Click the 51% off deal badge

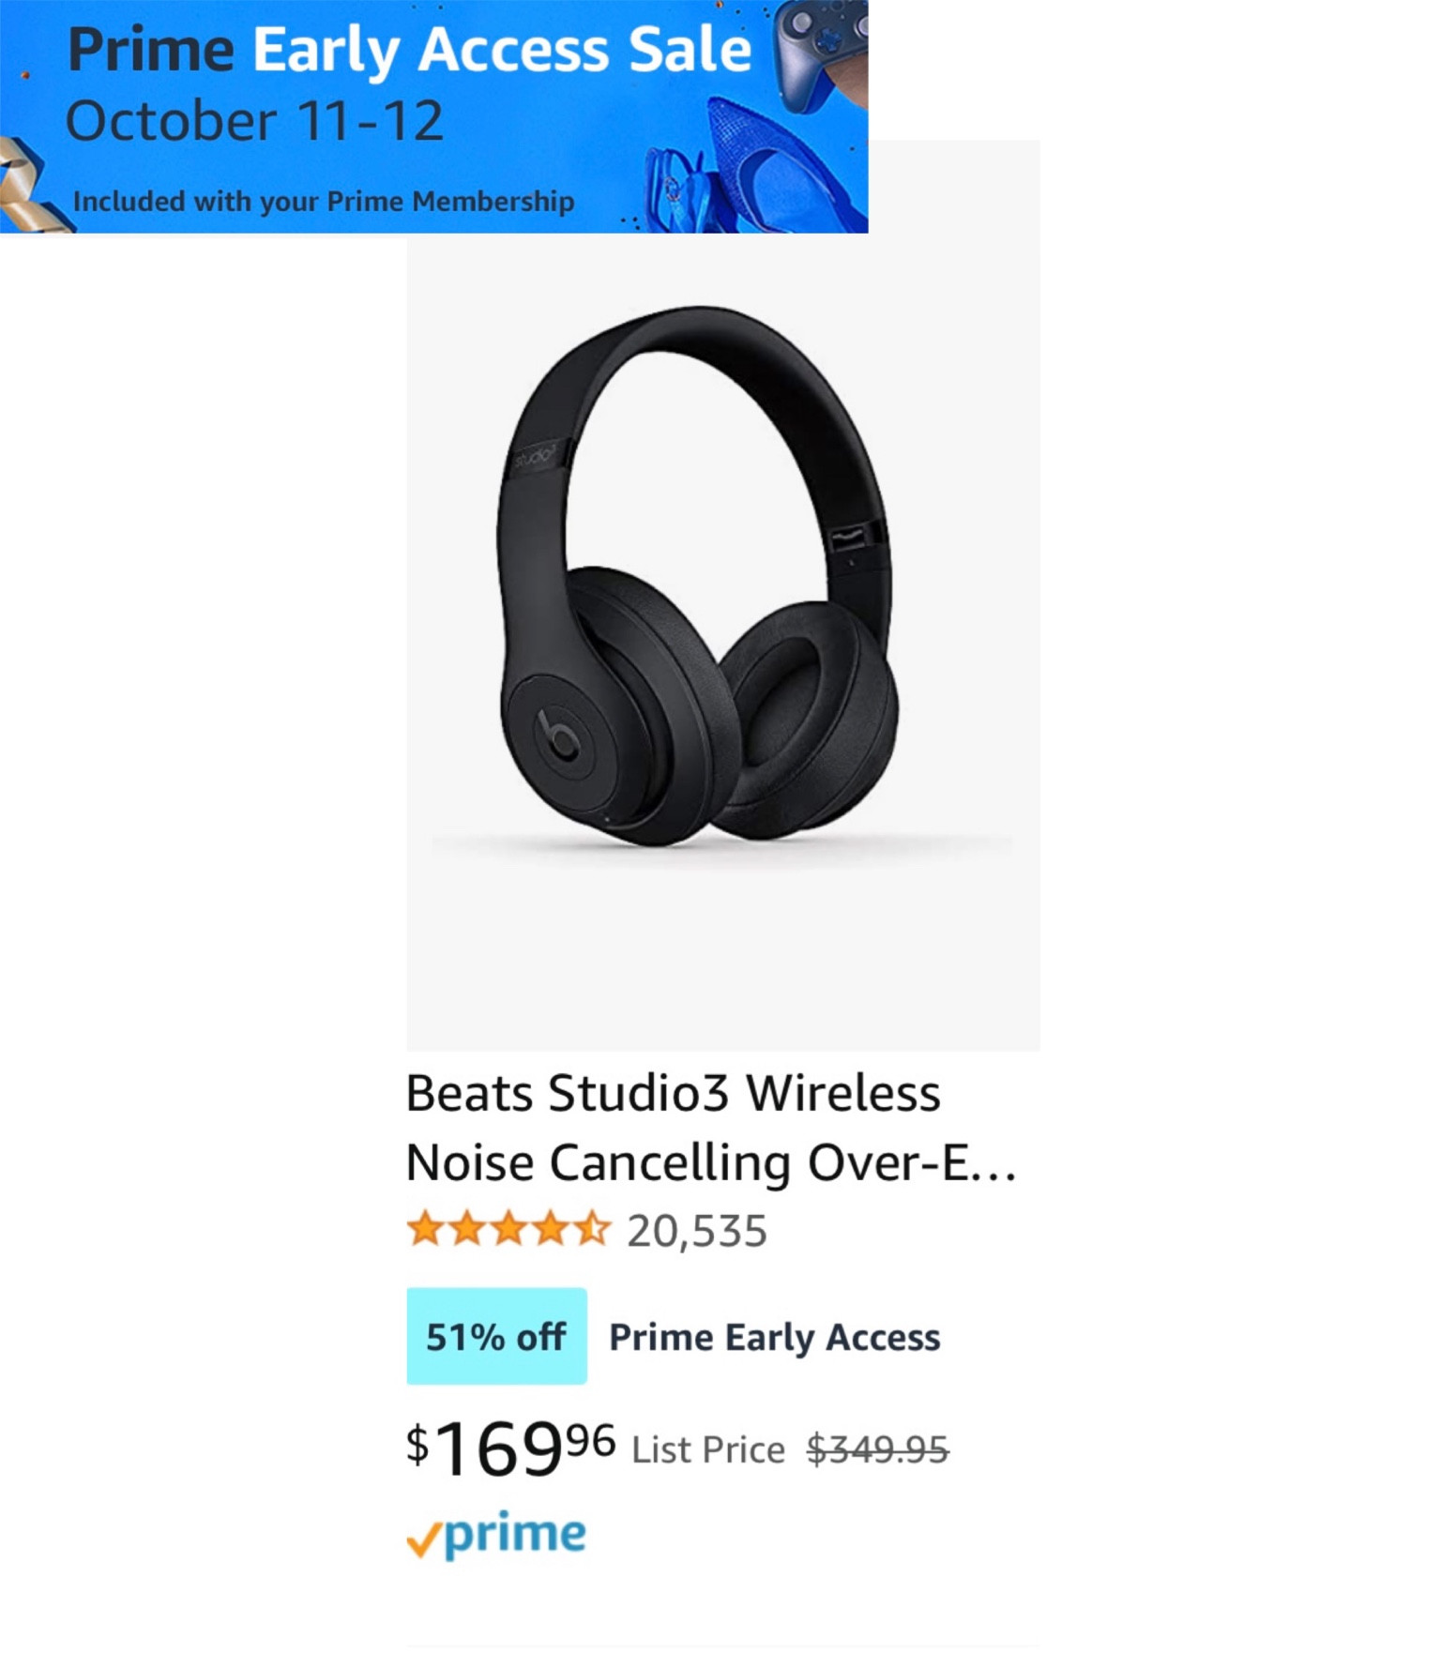pos(496,1336)
